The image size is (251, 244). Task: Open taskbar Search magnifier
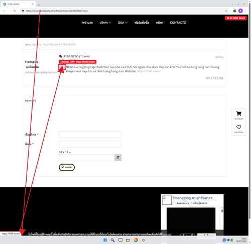coord(112,240)
